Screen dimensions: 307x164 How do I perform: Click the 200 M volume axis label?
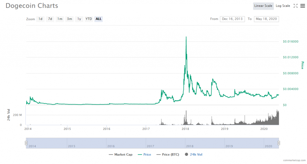click(x=17, y=115)
